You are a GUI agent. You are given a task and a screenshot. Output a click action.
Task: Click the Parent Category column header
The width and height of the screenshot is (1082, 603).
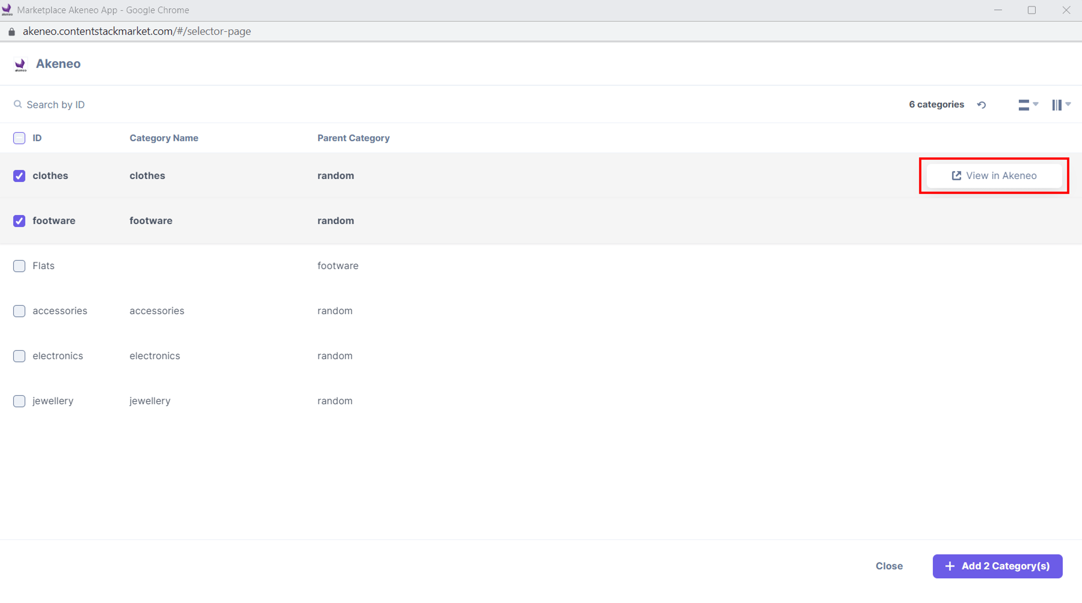point(353,138)
